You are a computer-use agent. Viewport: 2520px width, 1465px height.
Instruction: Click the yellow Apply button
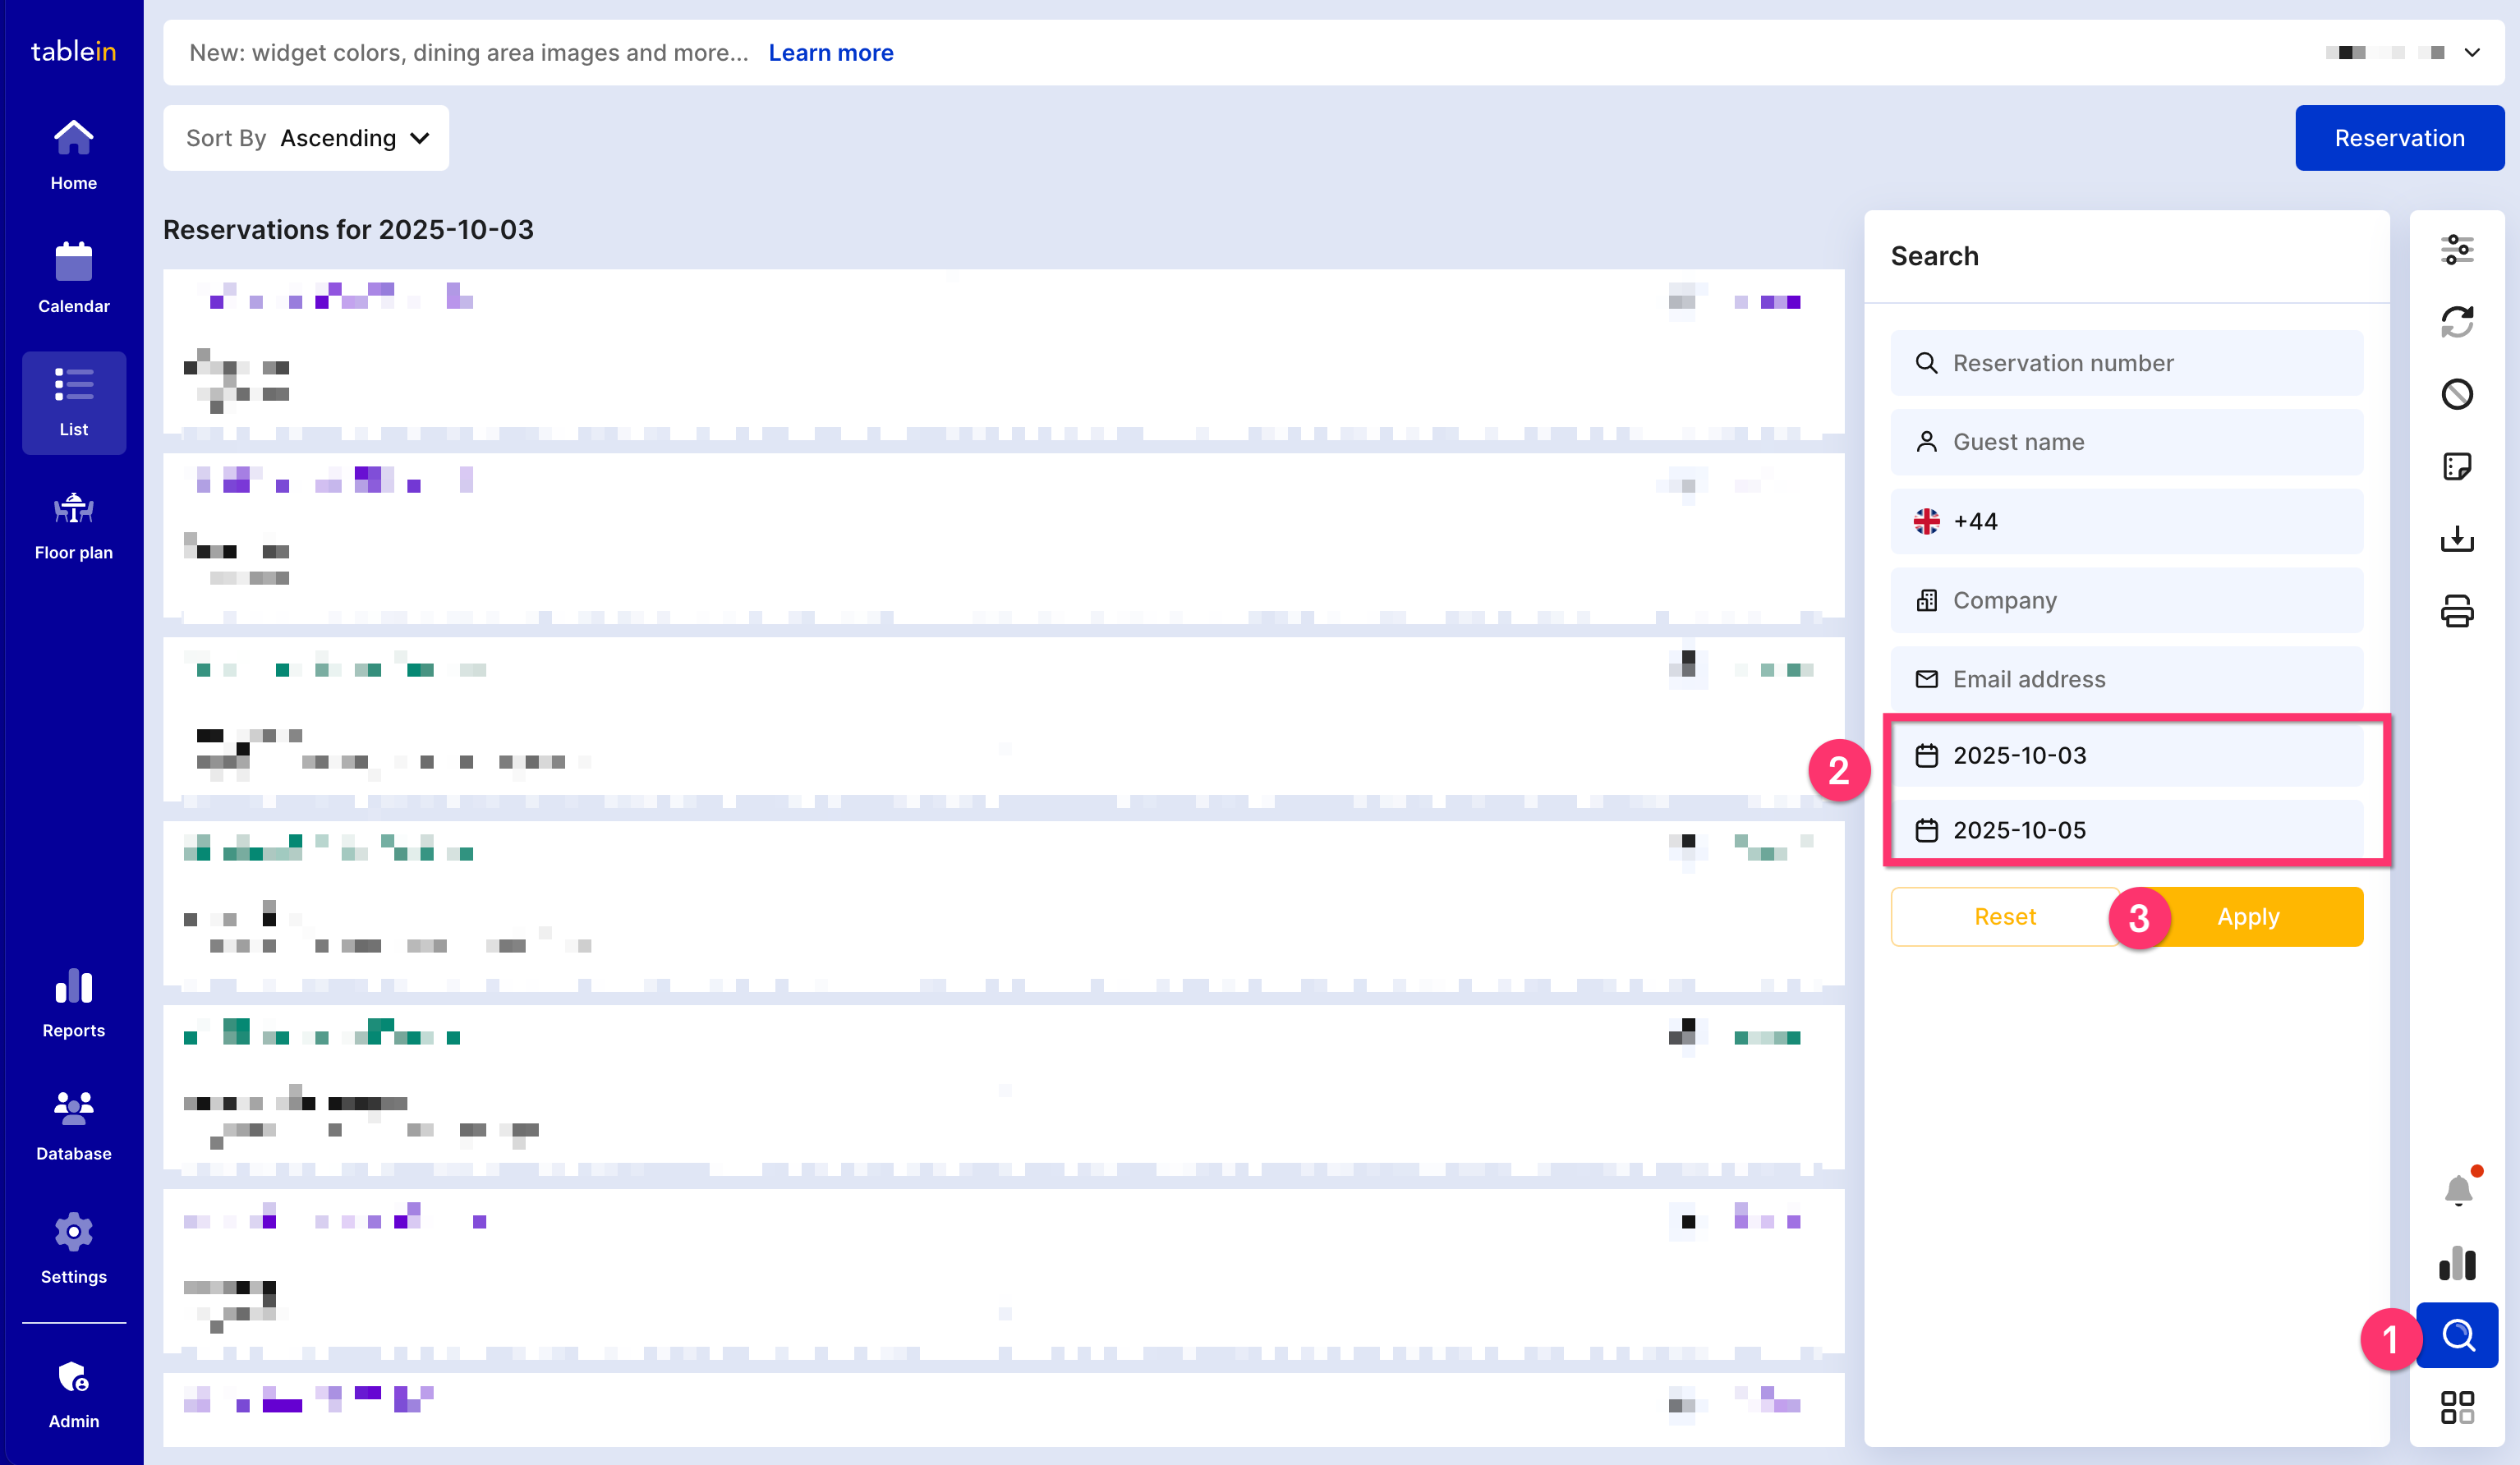tap(2248, 917)
